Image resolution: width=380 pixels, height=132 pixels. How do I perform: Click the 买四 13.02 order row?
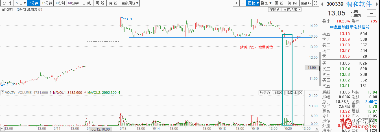pos(350,80)
